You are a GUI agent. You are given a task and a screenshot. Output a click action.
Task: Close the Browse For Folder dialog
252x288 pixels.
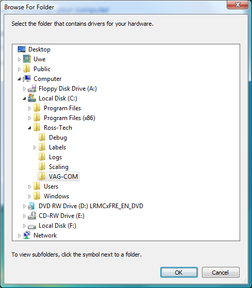tap(238, 5)
